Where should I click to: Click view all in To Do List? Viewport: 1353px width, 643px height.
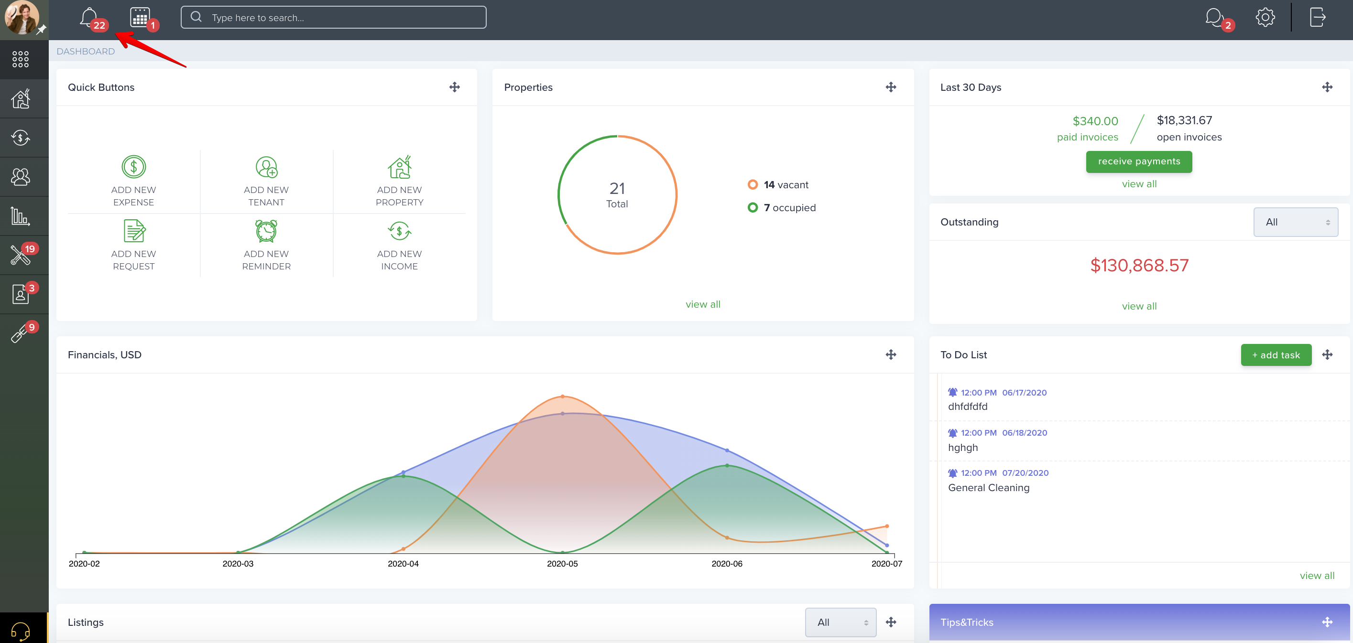pos(1317,575)
